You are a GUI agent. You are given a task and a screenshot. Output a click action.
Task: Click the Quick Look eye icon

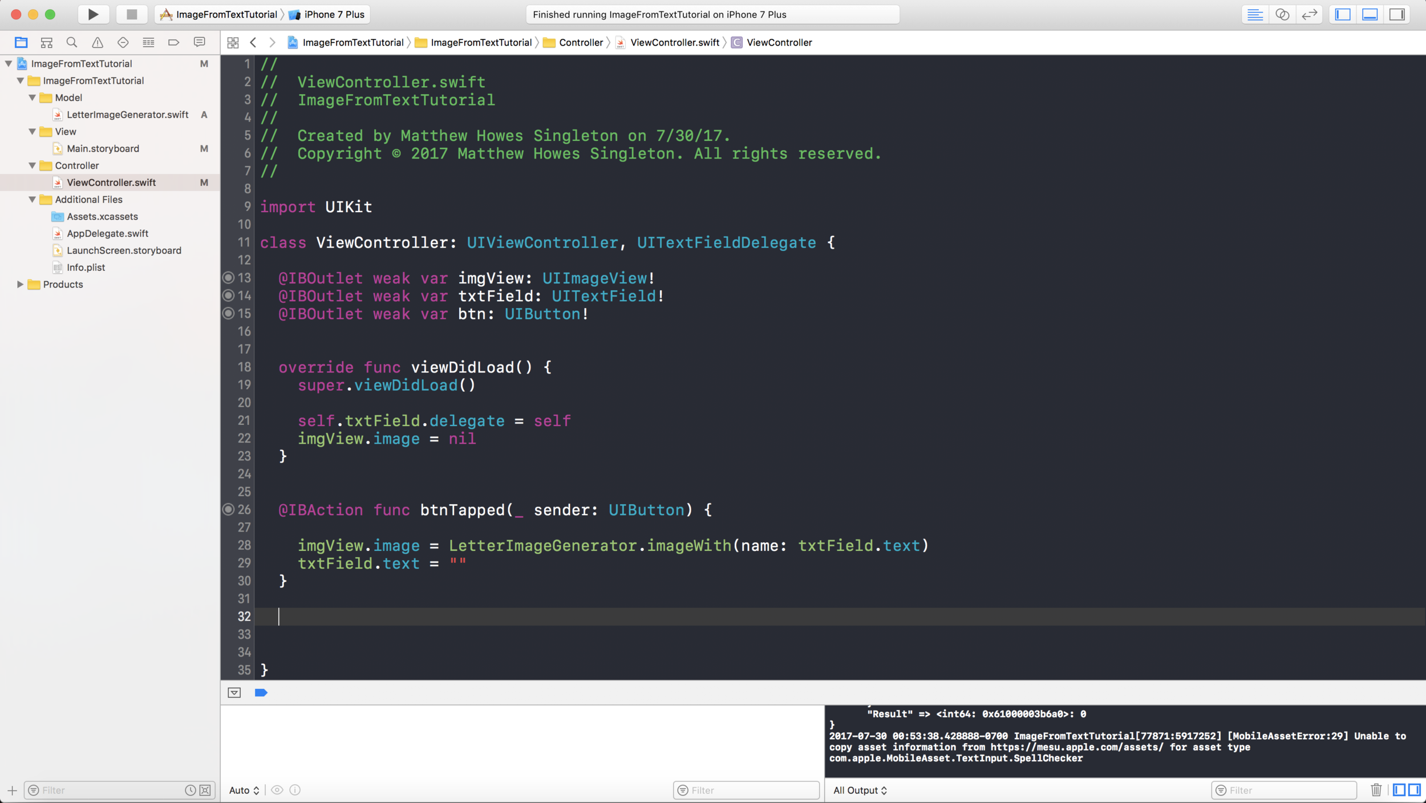click(x=277, y=790)
